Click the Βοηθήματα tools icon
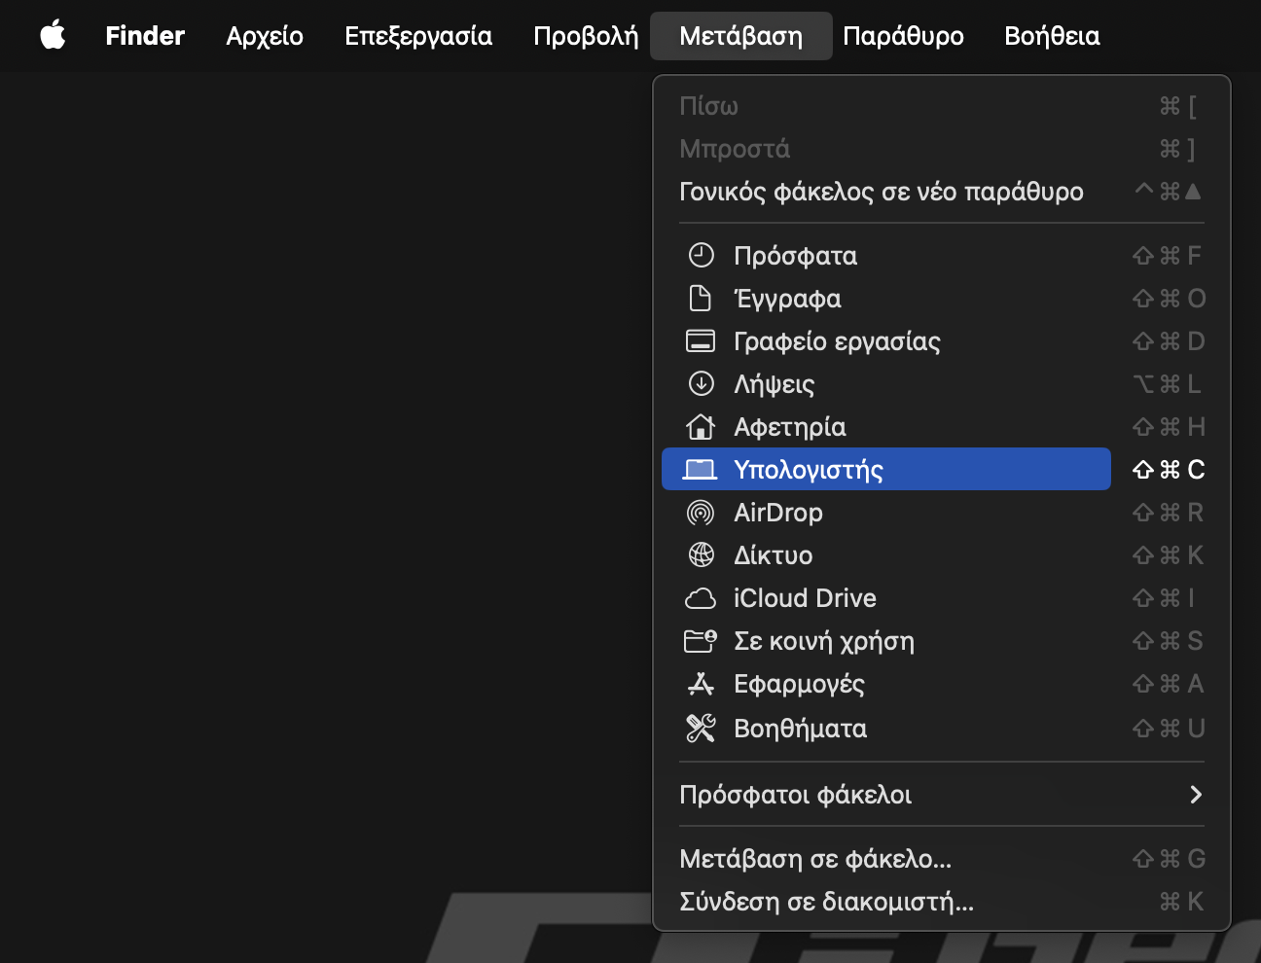This screenshot has height=963, width=1261. (x=701, y=728)
